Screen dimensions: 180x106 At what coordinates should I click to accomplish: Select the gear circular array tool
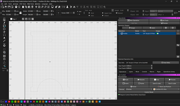[4, 59]
